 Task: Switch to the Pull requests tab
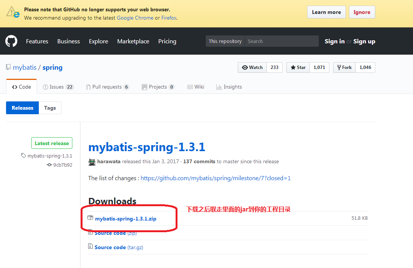(107, 87)
